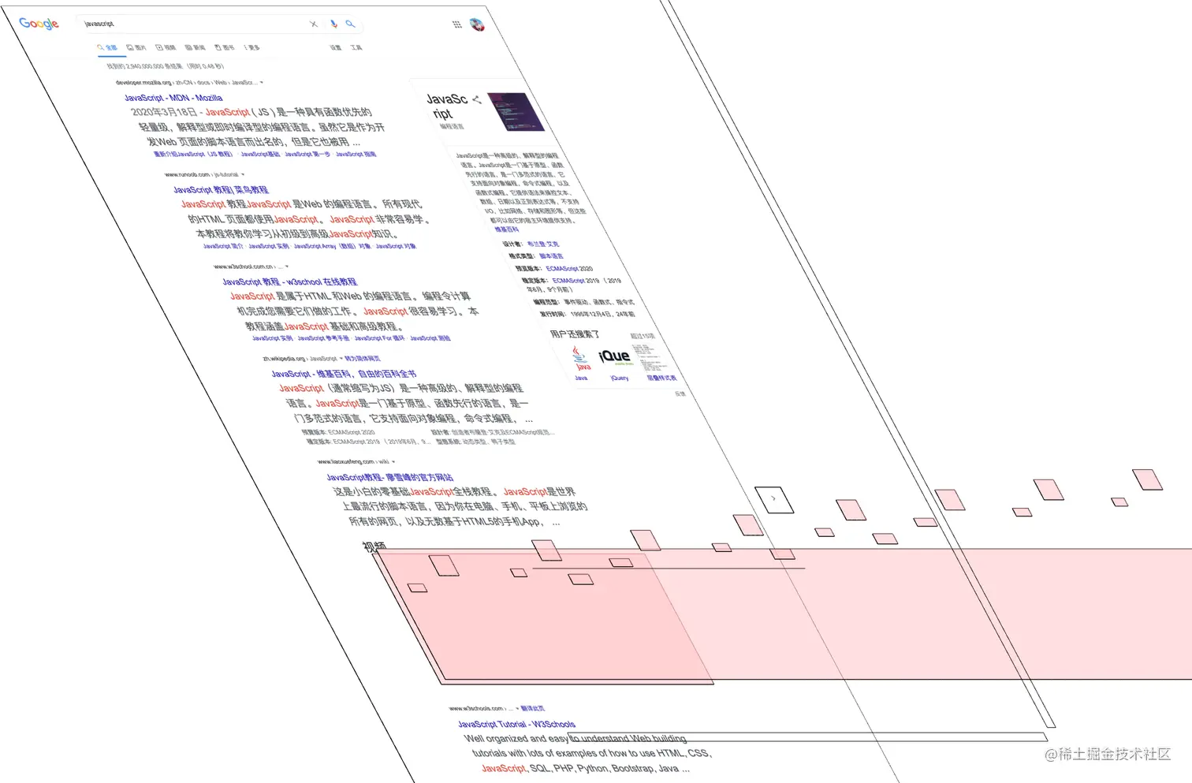Click the 视频 section heading
The height and width of the screenshot is (783, 1192).
(x=374, y=546)
